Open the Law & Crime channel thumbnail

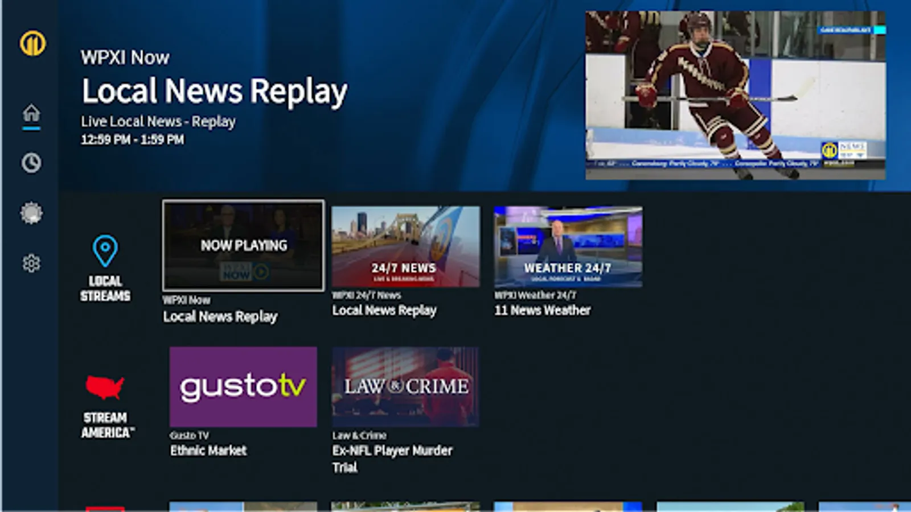click(405, 387)
